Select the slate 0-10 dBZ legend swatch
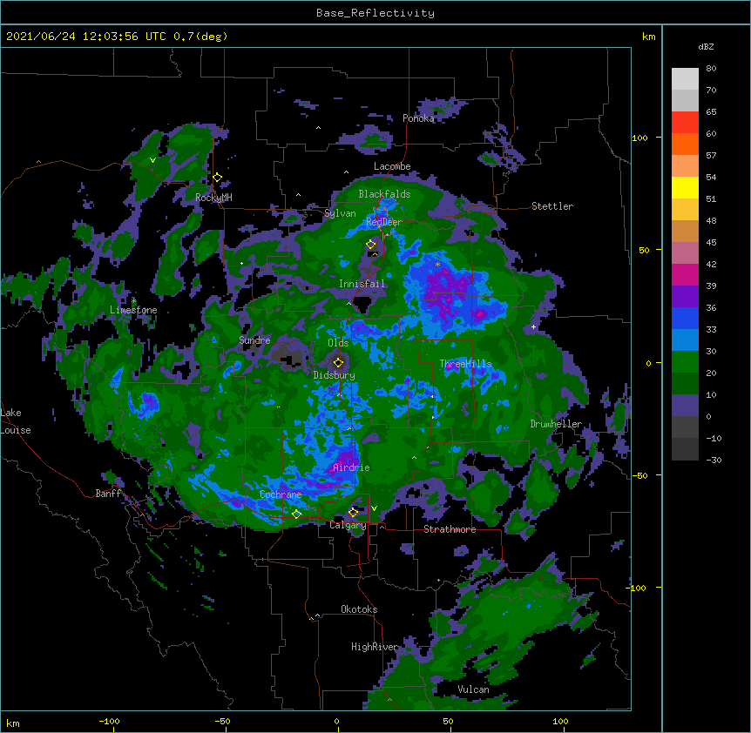The image size is (751, 733). pos(685,406)
